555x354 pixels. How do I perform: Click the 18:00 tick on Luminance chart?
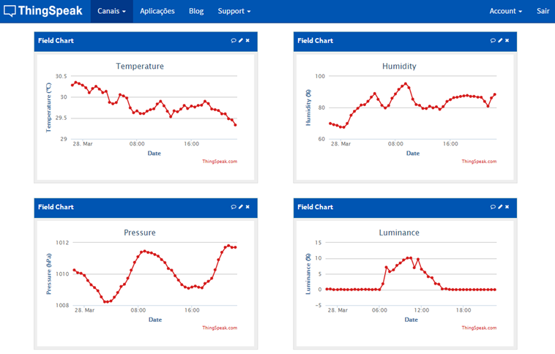coord(463,310)
